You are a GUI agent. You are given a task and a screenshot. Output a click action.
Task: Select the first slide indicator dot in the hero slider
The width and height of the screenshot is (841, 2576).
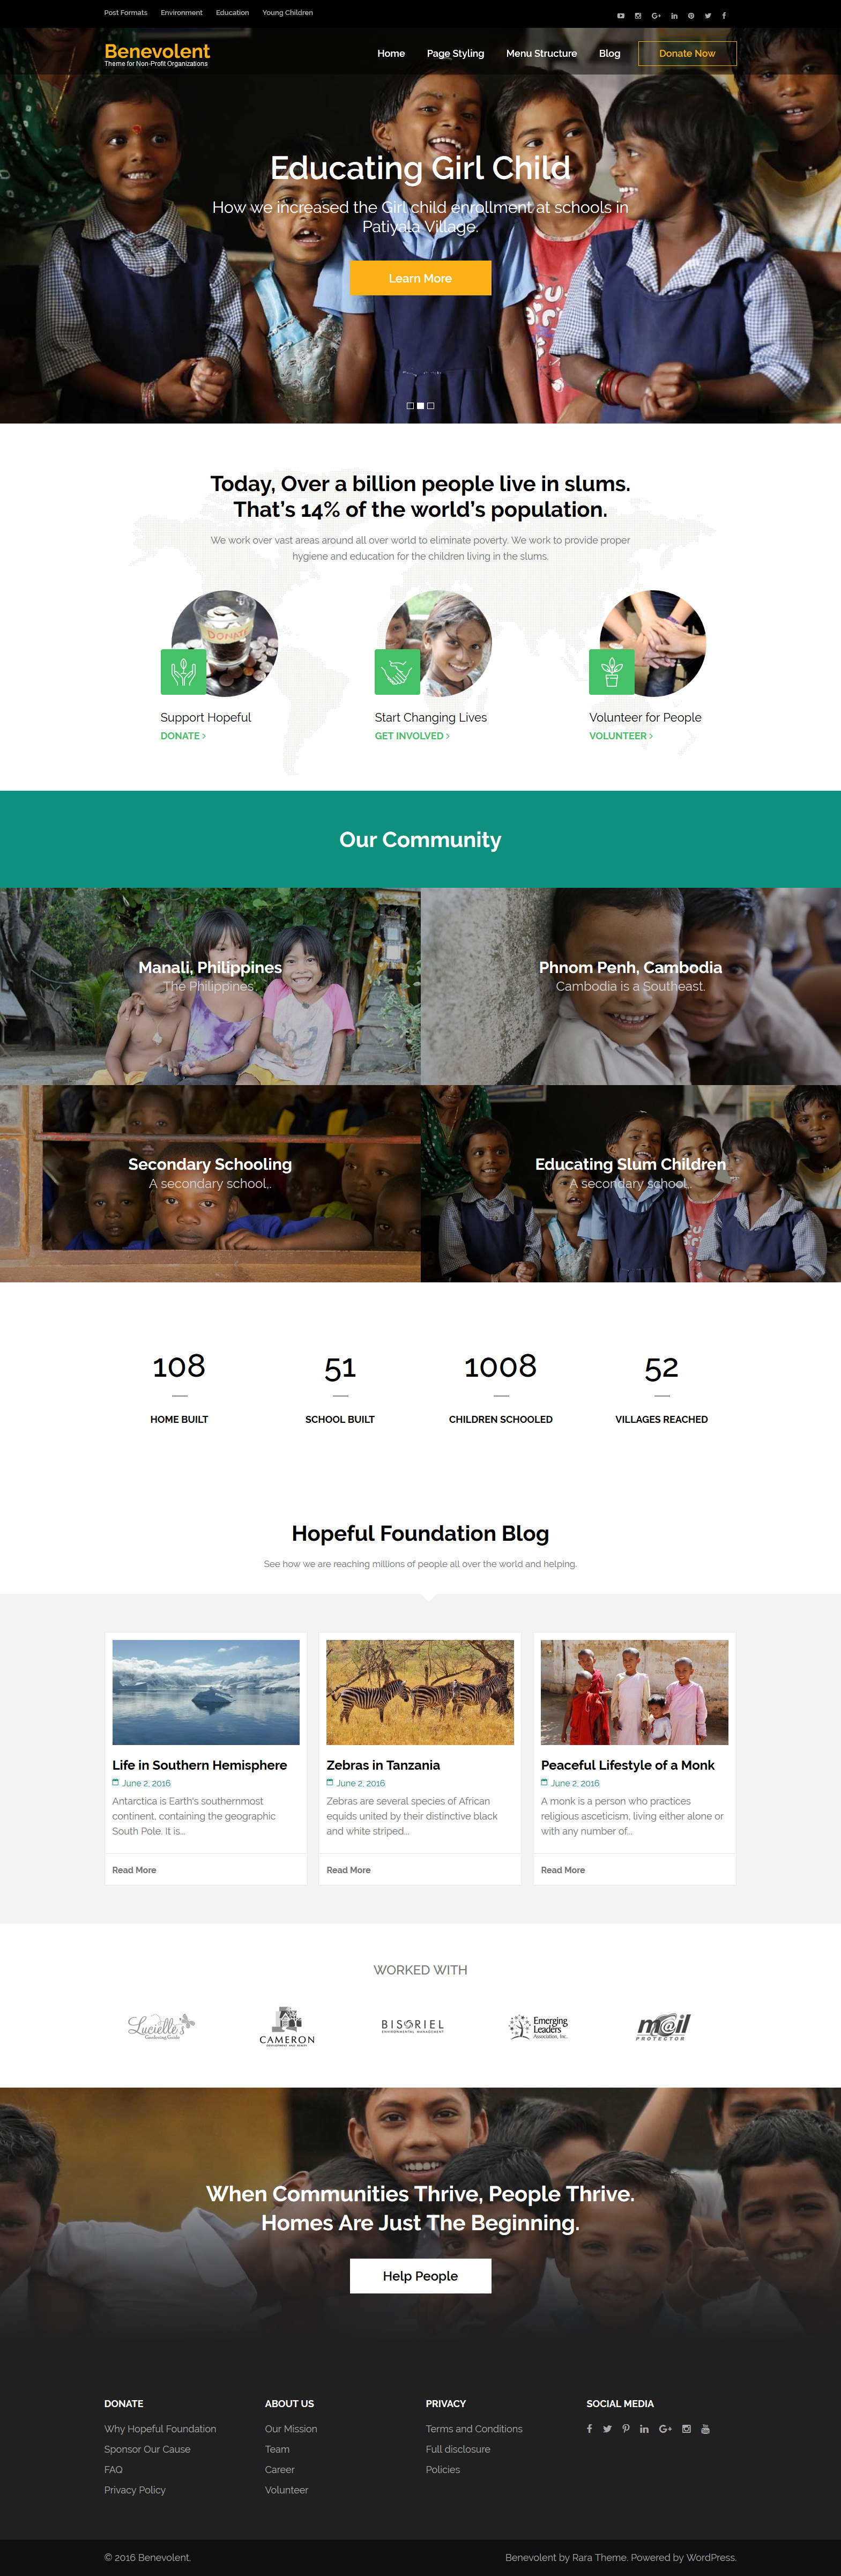tap(410, 405)
